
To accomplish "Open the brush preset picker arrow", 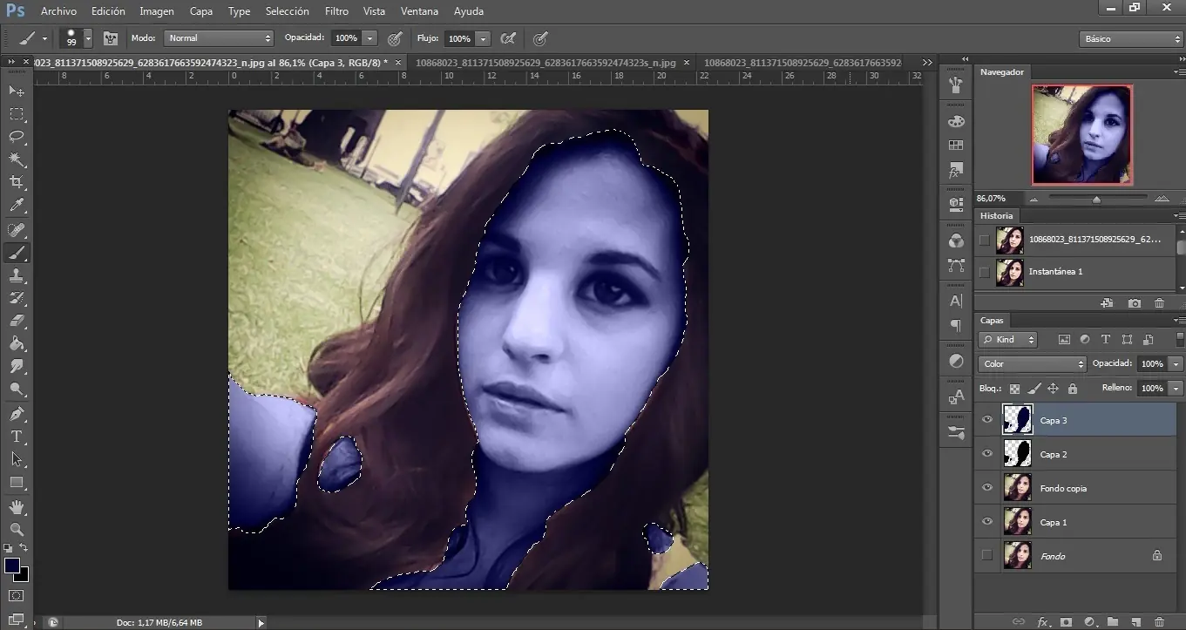I will [87, 38].
